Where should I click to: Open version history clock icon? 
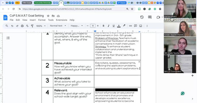[142, 17]
